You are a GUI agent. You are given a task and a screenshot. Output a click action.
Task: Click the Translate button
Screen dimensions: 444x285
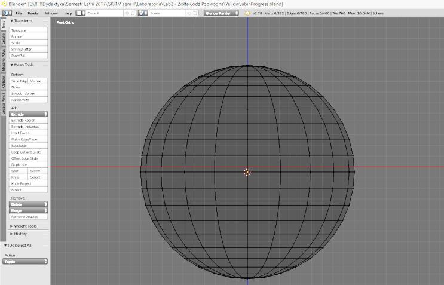point(28,30)
